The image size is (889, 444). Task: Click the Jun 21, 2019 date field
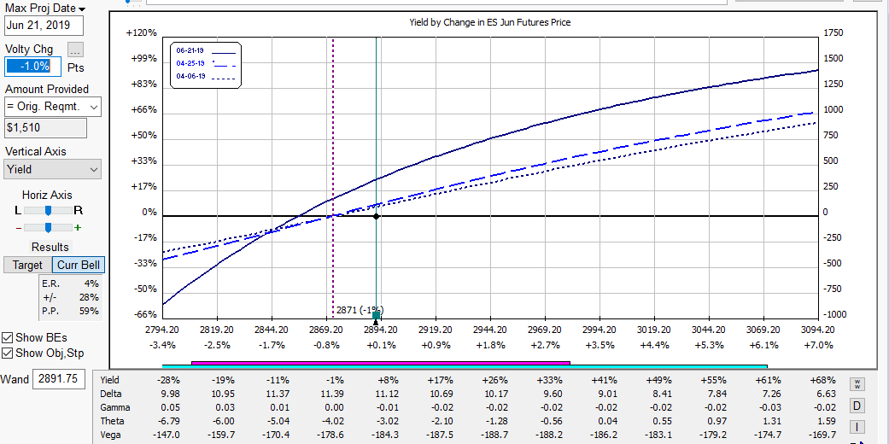pyautogui.click(x=44, y=26)
